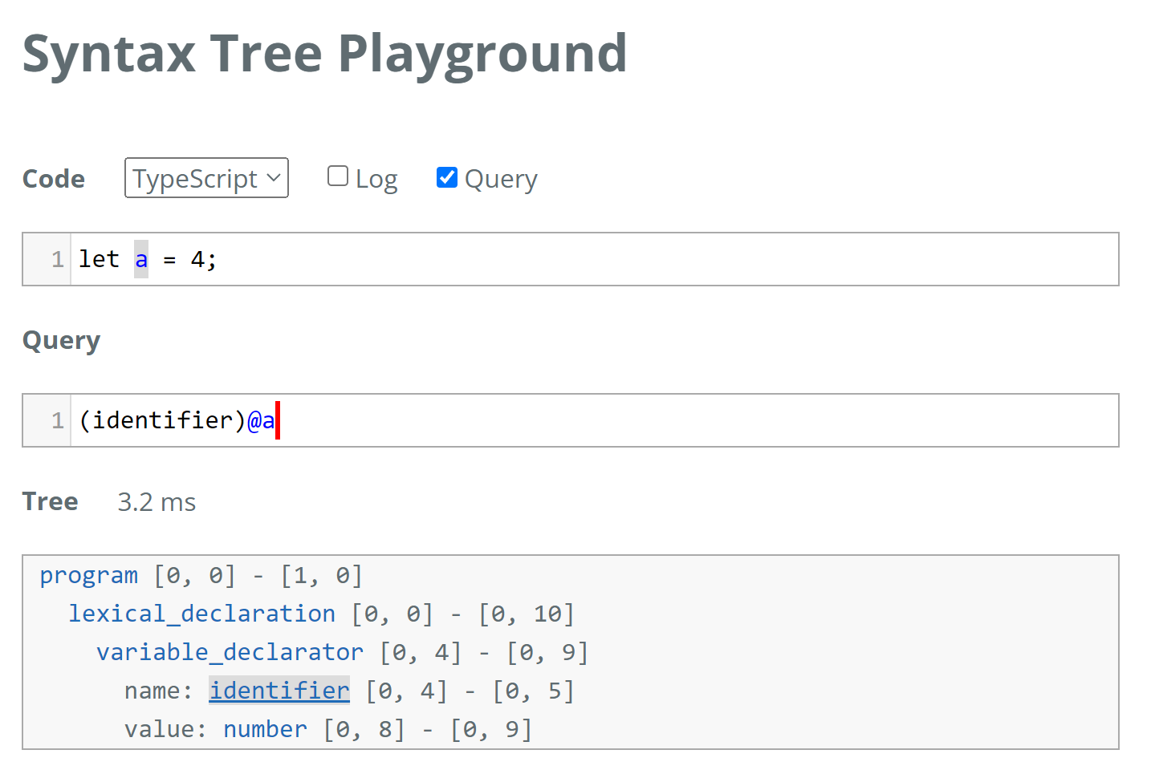The height and width of the screenshot is (766, 1155).
Task: Click the variable_declarator tree node
Action: click(x=230, y=652)
